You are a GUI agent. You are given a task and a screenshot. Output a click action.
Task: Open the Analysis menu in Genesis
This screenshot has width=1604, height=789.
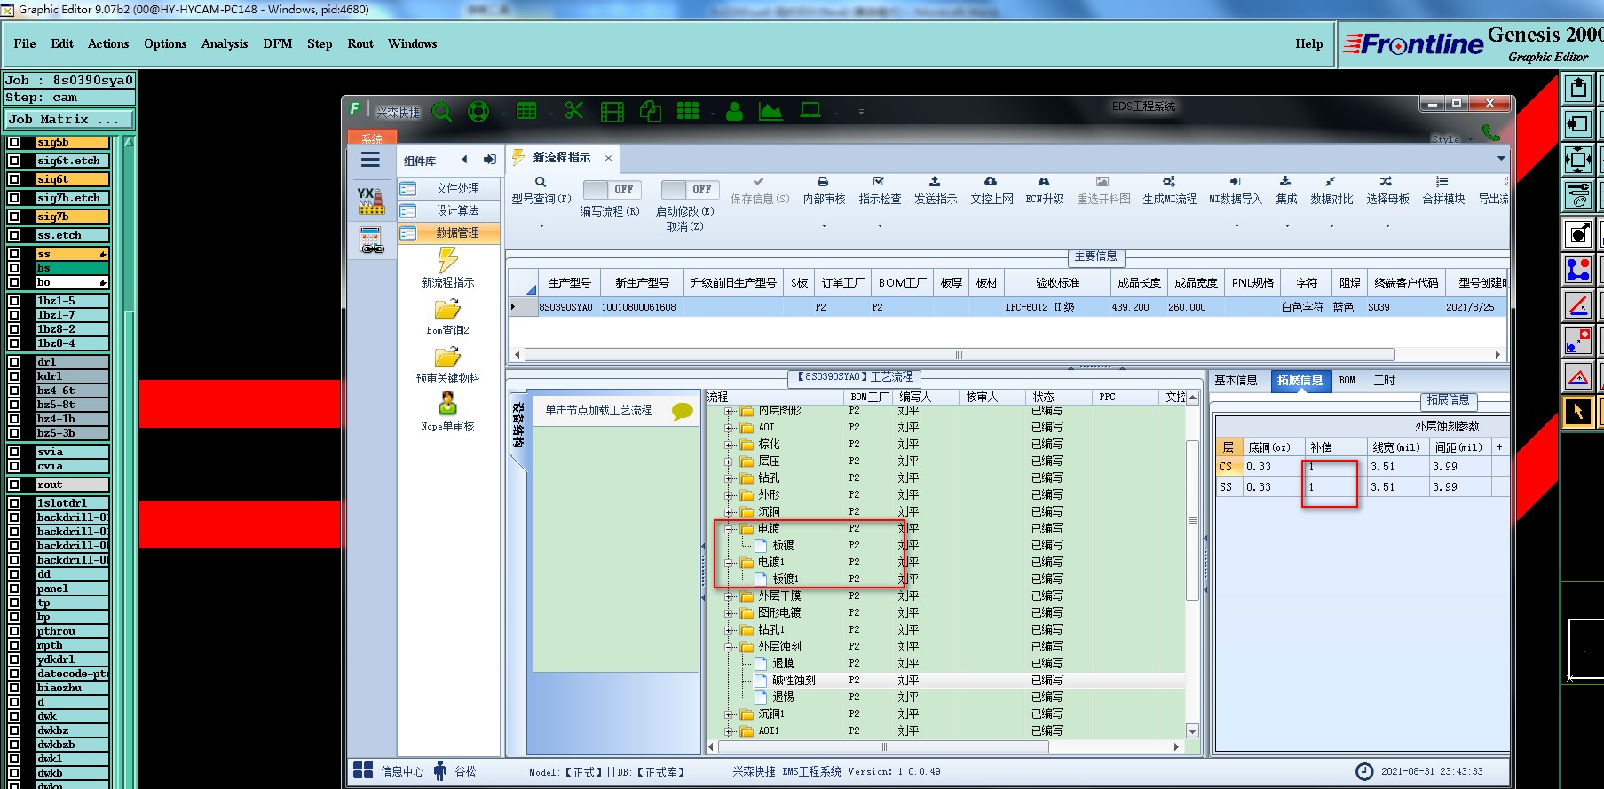[225, 43]
